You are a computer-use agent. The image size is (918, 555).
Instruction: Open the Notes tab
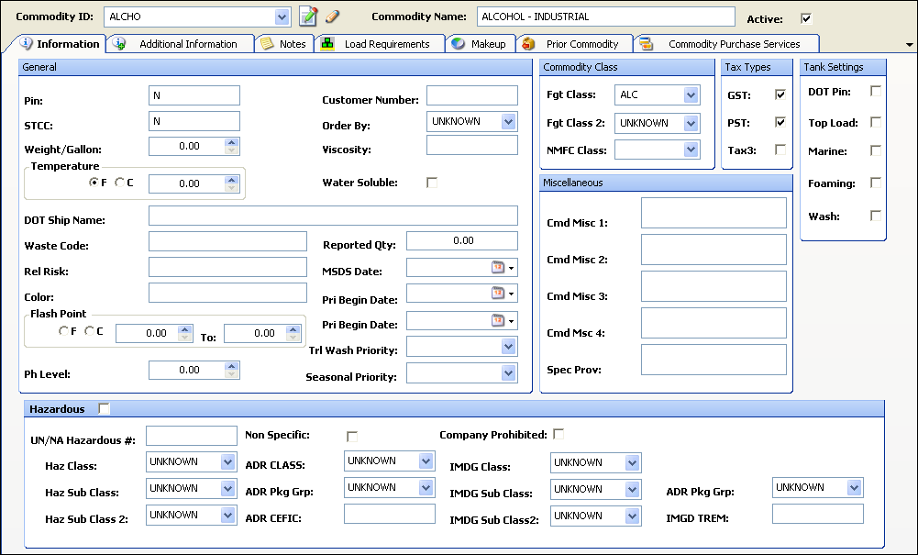pos(283,44)
